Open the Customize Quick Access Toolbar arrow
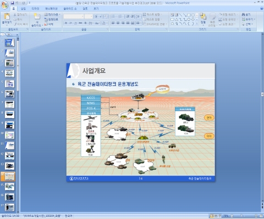This screenshot has width=264, height=219. click(x=30, y=3)
